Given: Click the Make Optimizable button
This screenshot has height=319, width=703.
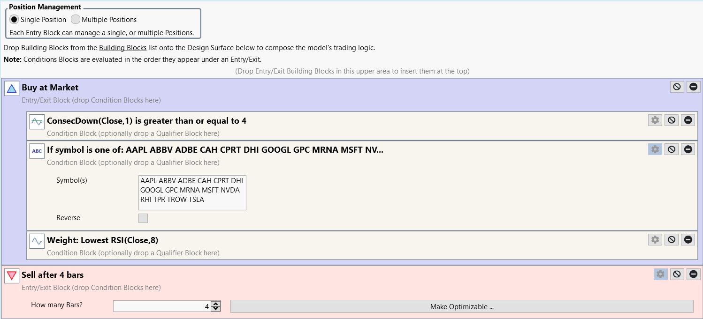Looking at the screenshot, I should (x=462, y=307).
